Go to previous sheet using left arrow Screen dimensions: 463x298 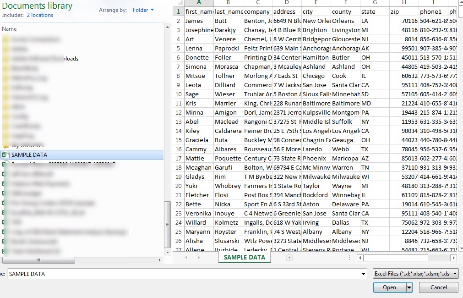click(x=186, y=258)
